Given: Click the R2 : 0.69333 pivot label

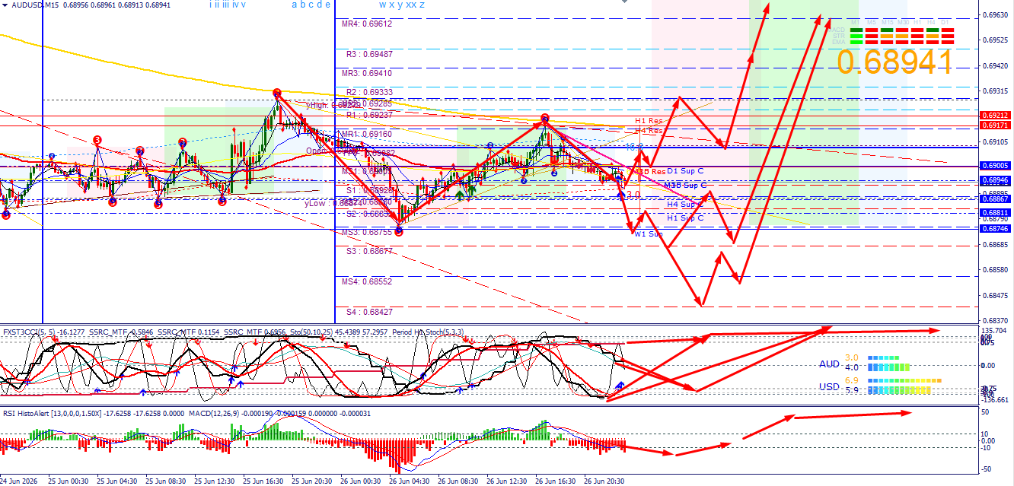Looking at the screenshot, I should click(x=369, y=92).
